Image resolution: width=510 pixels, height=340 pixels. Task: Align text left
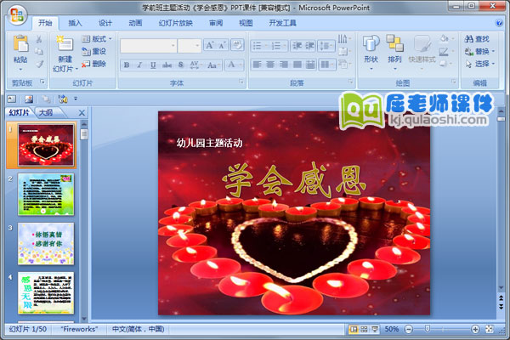[x=257, y=65]
